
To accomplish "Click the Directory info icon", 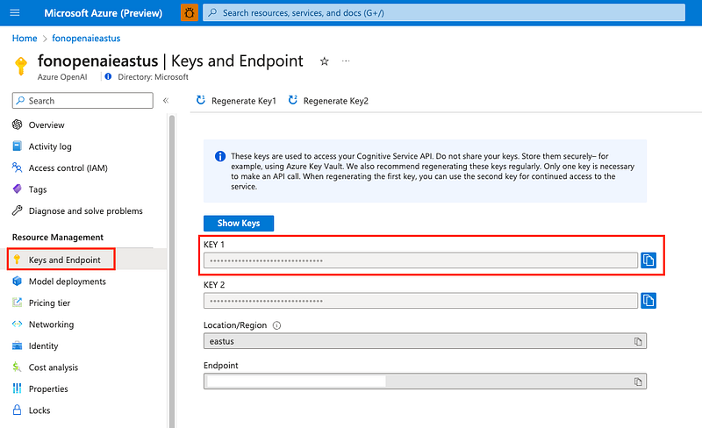I will tap(108, 76).
